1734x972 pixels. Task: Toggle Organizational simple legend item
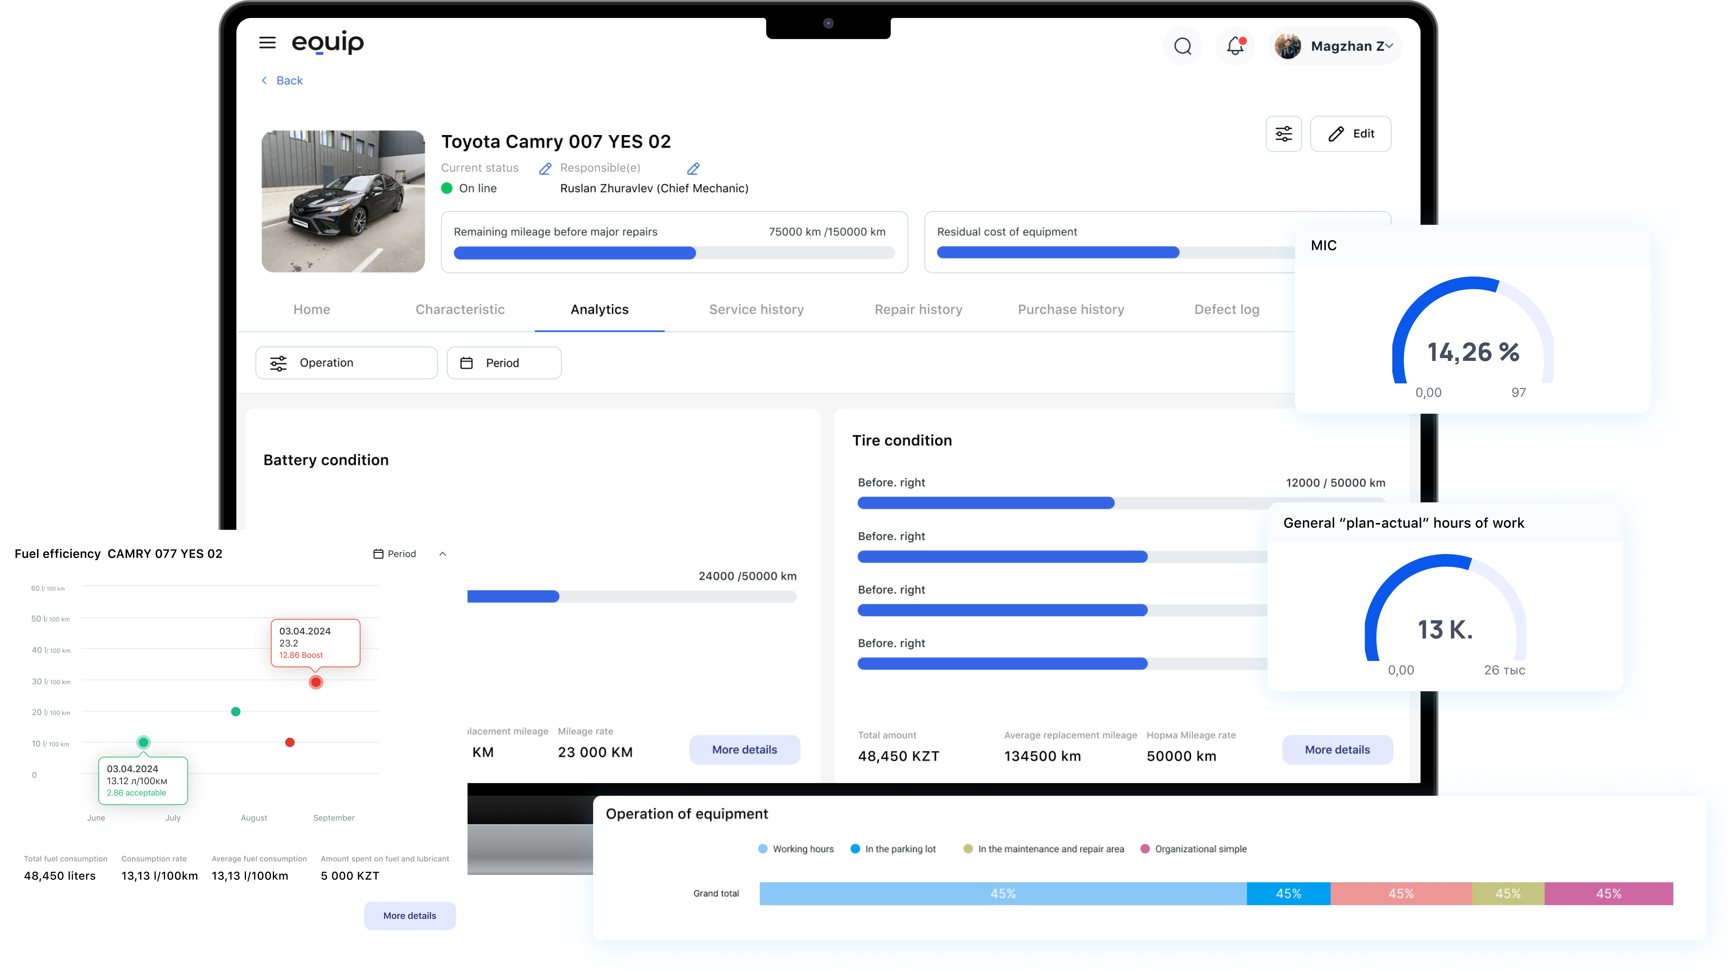(x=1193, y=849)
